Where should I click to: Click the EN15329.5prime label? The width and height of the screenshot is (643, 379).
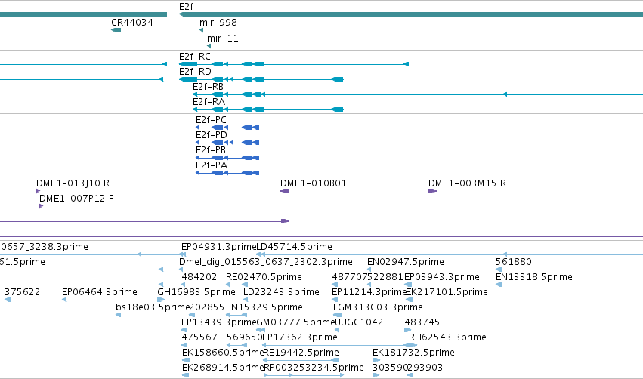[x=264, y=308]
